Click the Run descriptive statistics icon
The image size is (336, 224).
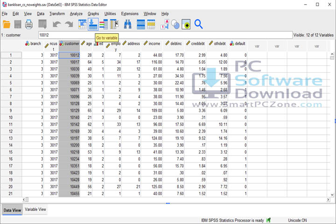click(x=114, y=24)
